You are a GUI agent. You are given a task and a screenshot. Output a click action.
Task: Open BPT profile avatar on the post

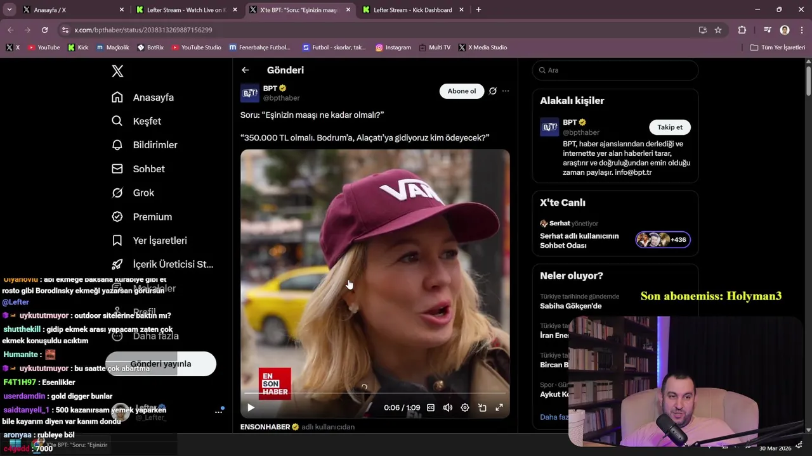[x=250, y=93]
